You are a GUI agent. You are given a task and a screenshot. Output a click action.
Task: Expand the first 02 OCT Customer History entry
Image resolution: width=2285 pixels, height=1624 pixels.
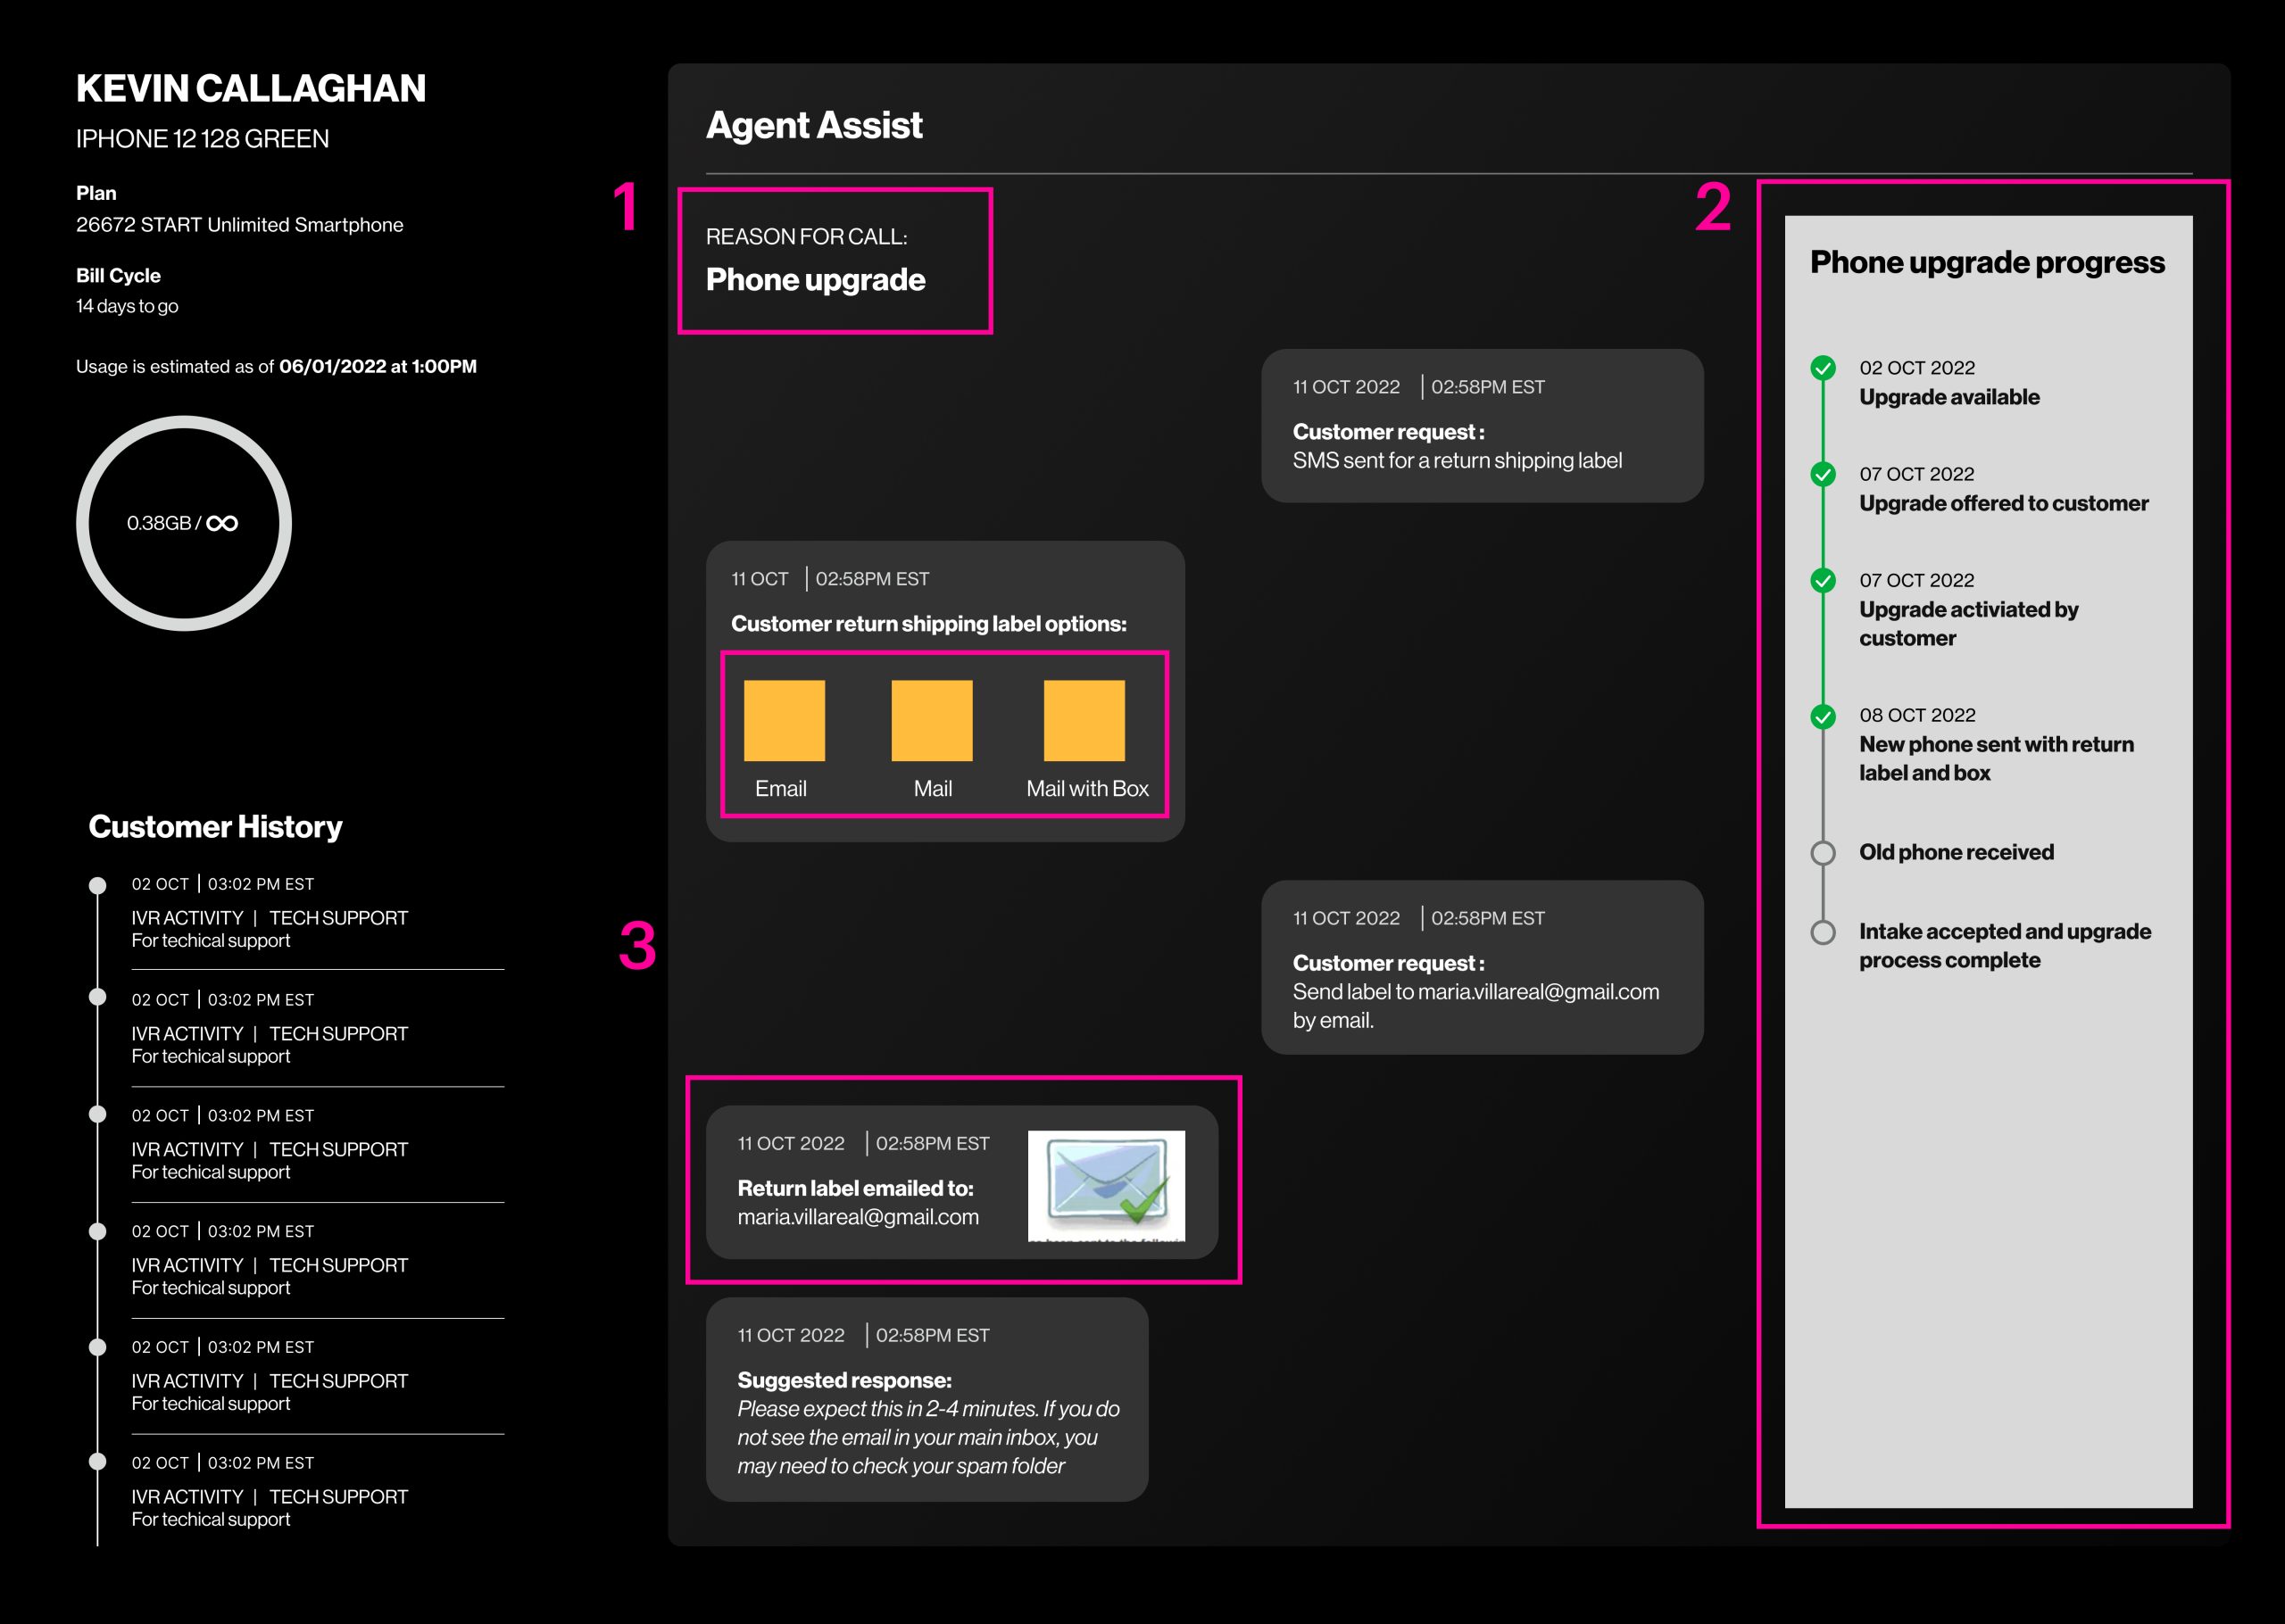270,912
